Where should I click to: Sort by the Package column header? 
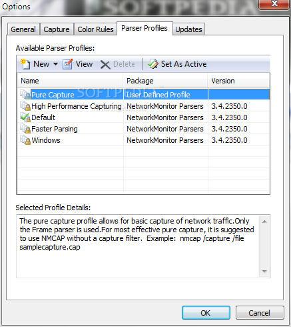165,81
